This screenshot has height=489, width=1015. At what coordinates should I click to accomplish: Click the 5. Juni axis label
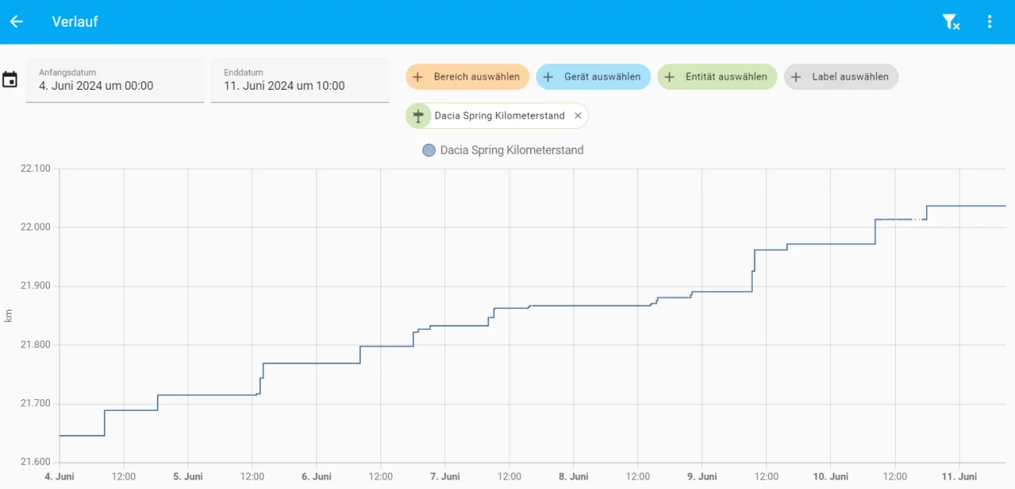pos(187,477)
